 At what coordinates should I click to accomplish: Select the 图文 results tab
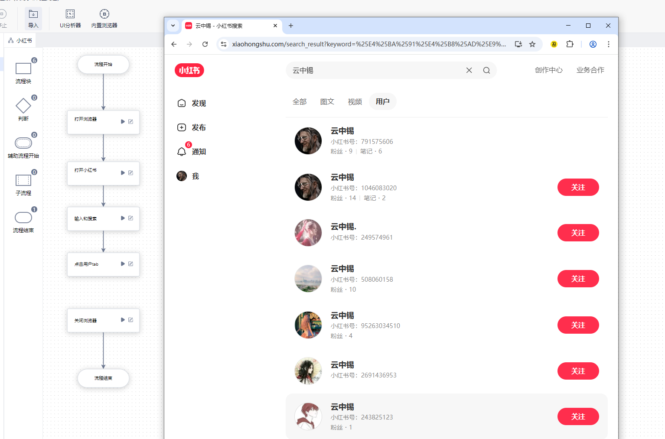[x=327, y=102]
